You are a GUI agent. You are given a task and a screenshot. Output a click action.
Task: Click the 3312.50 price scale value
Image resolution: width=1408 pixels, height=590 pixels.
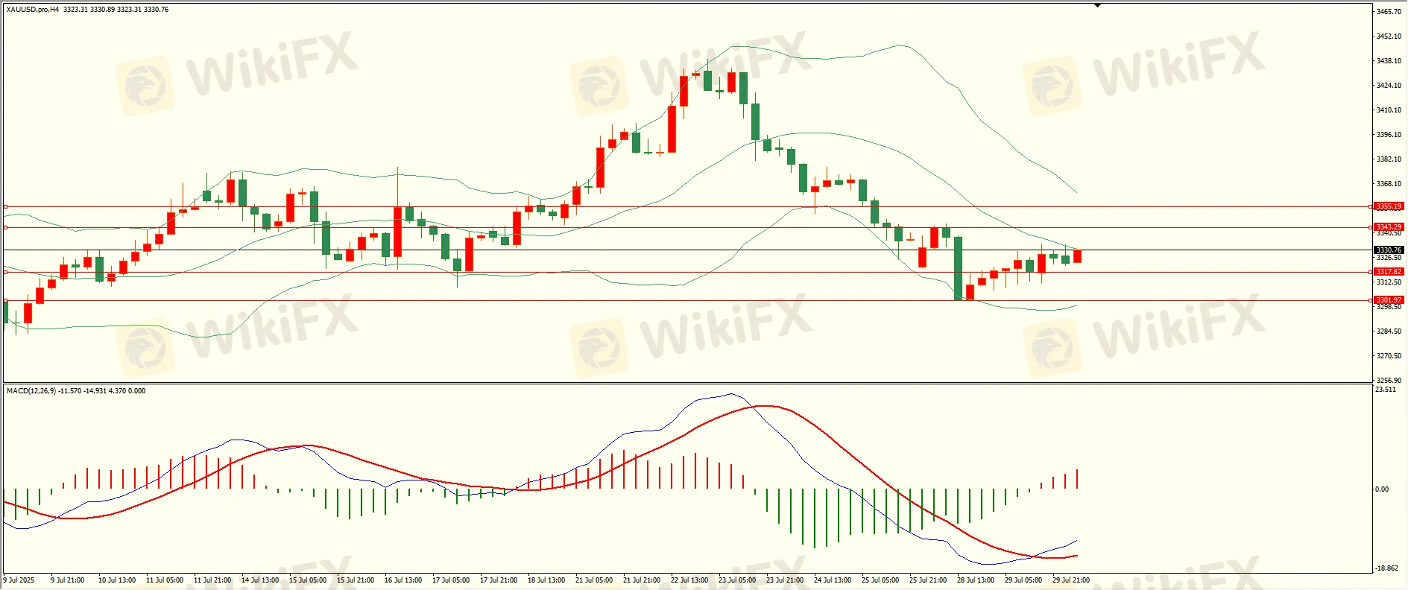tap(1389, 282)
